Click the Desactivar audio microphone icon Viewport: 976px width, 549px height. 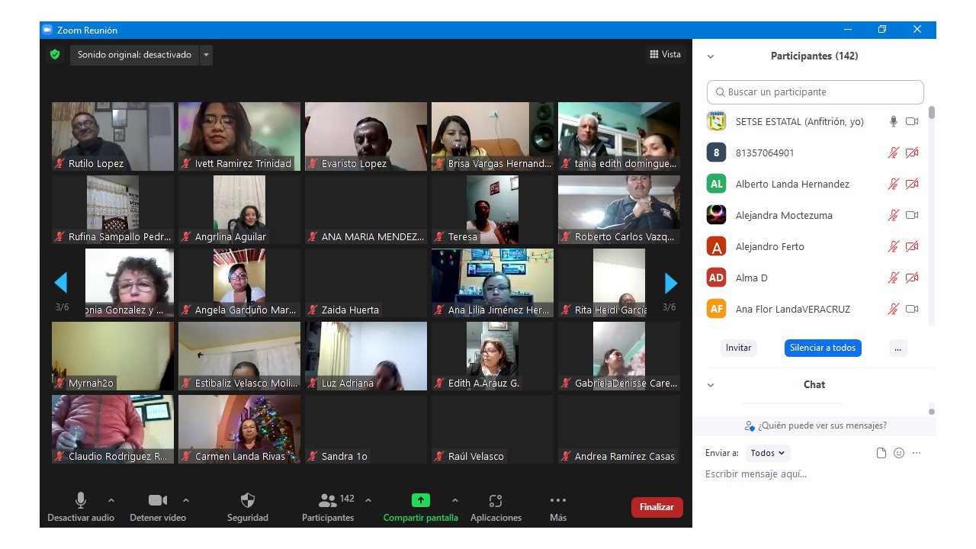(81, 500)
